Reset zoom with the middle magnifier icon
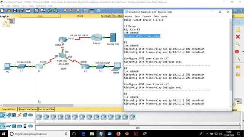 coord(71,11)
